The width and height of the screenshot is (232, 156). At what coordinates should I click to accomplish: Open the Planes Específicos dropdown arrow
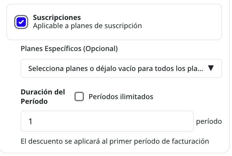click(211, 68)
